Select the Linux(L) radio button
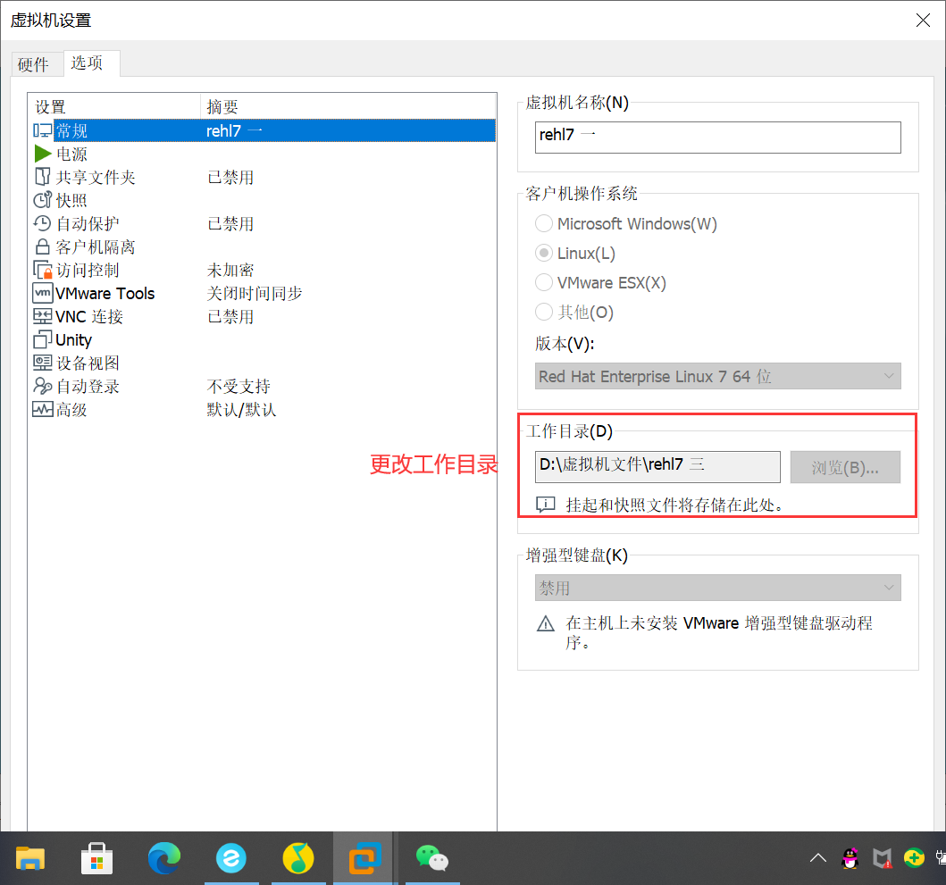 click(x=544, y=253)
